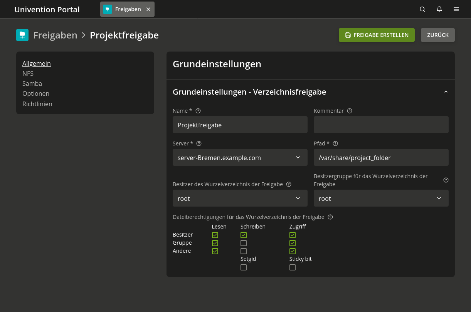Enable the Setgid checkbox
Image resolution: width=471 pixels, height=312 pixels.
click(244, 267)
